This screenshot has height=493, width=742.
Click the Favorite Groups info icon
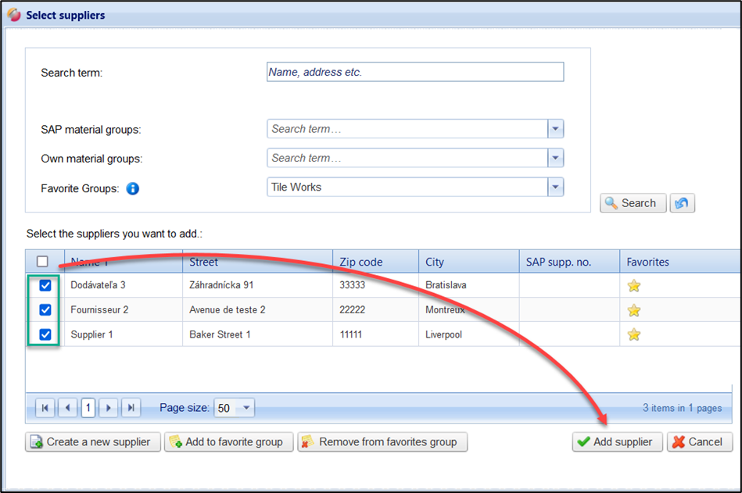pos(133,188)
